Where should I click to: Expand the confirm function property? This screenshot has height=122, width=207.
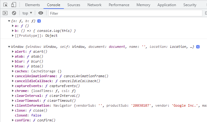(13, 120)
